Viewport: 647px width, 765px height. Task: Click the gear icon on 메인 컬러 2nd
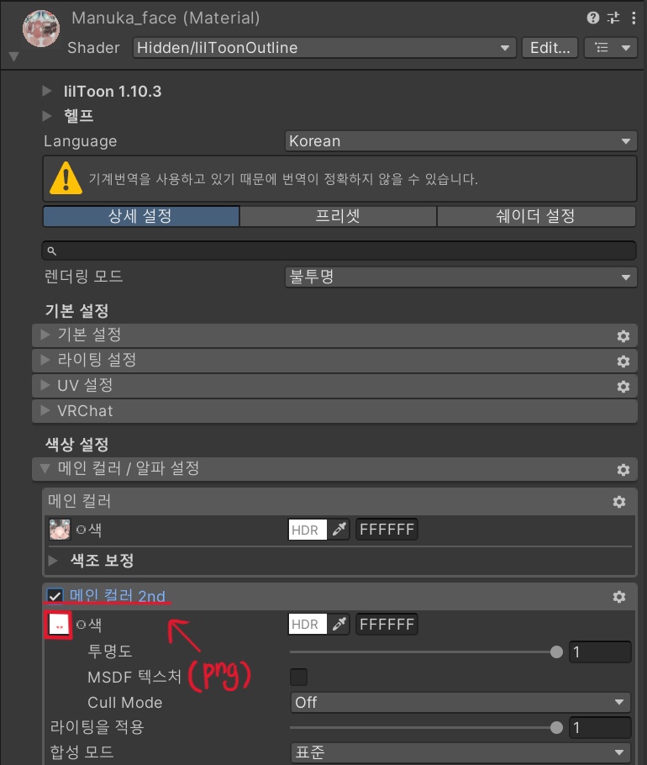click(619, 596)
